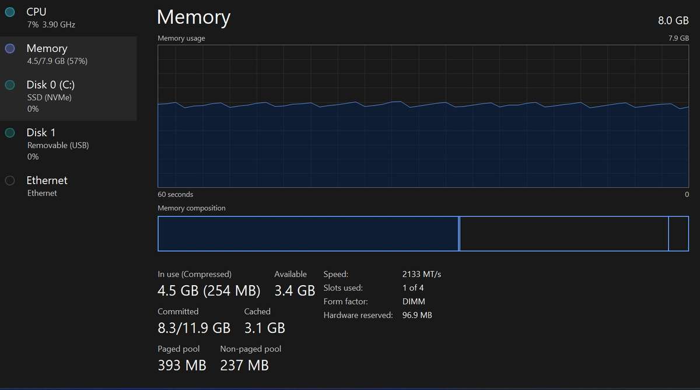700x390 pixels.
Task: Click the 3.4 GB Available value
Action: tap(295, 290)
